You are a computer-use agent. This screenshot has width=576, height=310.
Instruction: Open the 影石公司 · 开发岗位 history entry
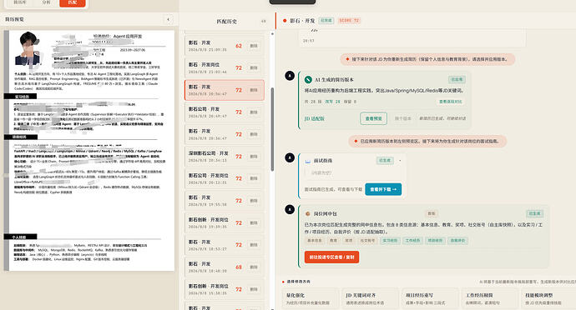pyautogui.click(x=224, y=178)
